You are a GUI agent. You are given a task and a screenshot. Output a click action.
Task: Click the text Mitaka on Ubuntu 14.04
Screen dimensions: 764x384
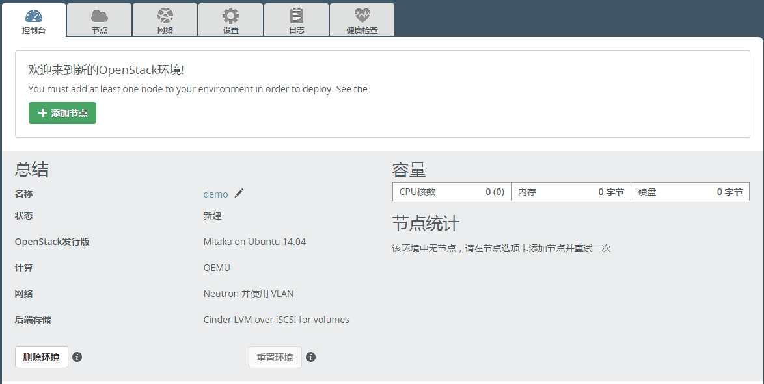[x=254, y=242]
